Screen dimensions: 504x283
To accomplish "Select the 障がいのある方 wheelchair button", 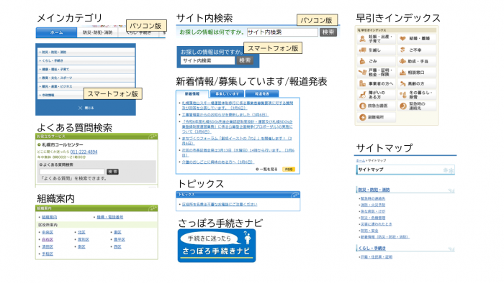I will (x=376, y=95).
